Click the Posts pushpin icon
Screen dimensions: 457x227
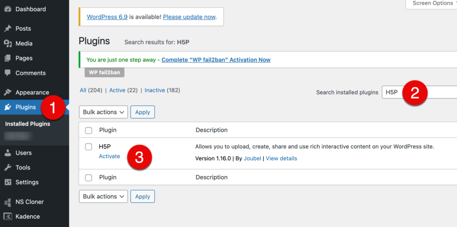8,29
